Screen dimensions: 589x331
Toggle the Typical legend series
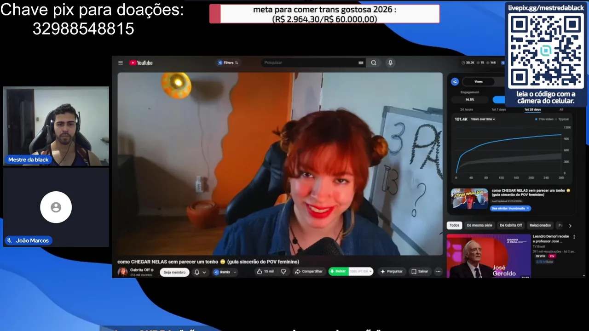[562, 119]
